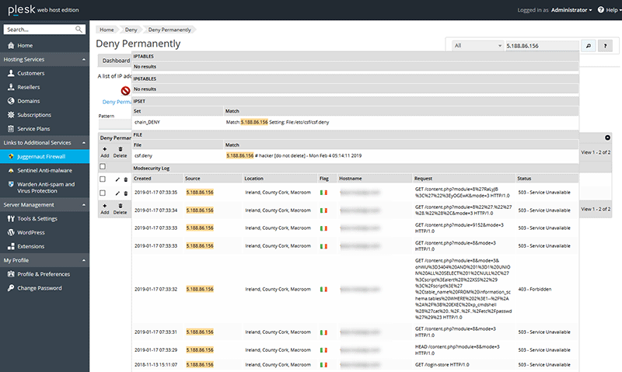Go to Deny Permanently breadcrumb
This screenshot has height=372, width=622.
click(x=169, y=30)
